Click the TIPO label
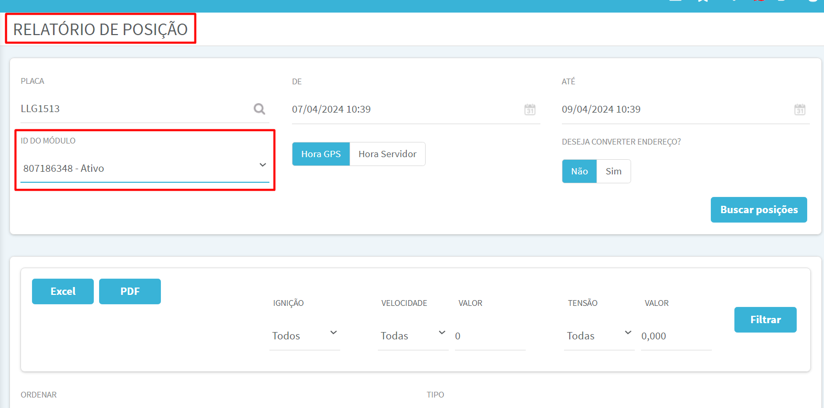 [x=435, y=395]
